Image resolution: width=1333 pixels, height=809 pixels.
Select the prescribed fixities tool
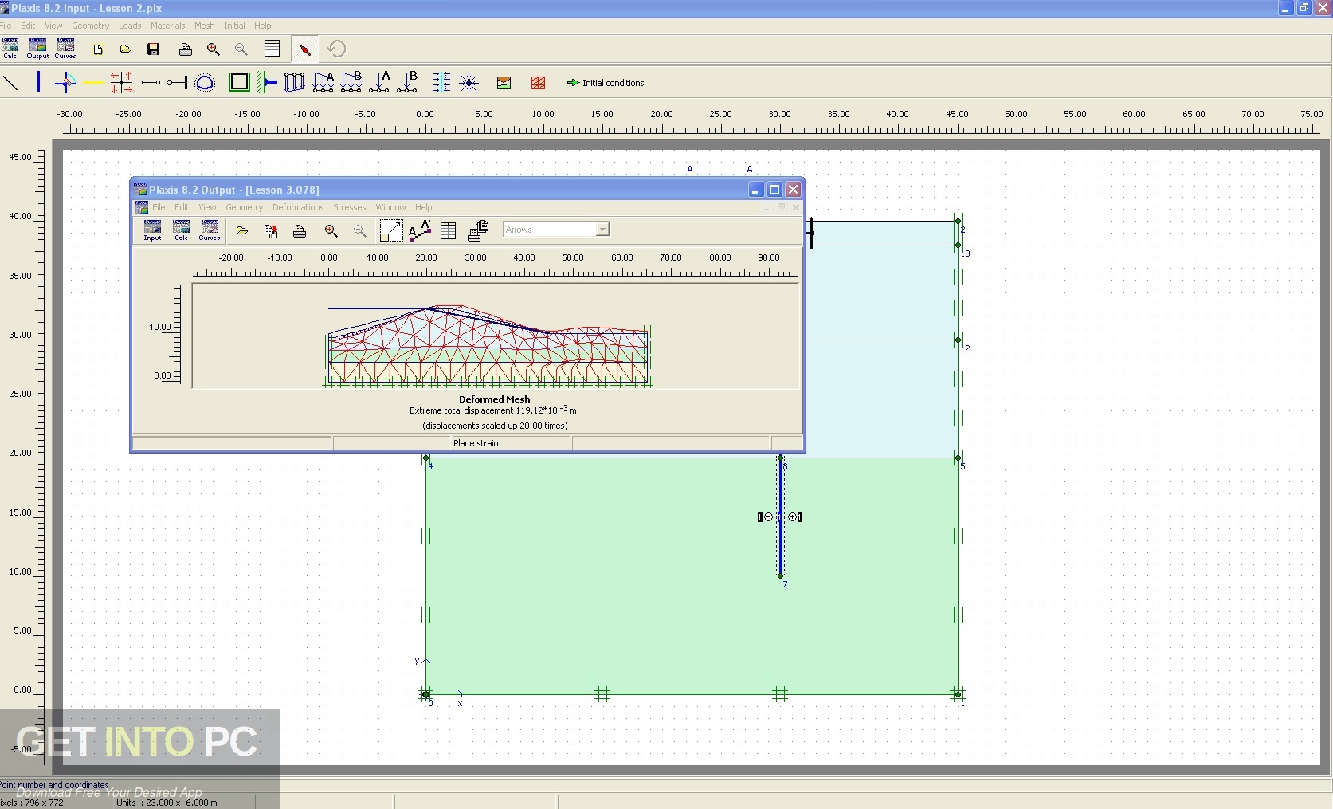[x=266, y=82]
